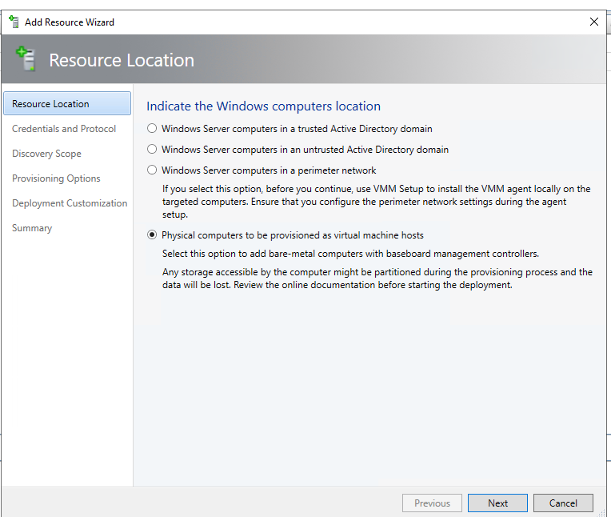Viewport: 611px width, 517px height.
Task: Go to Provisioning Options step
Action: 56,178
